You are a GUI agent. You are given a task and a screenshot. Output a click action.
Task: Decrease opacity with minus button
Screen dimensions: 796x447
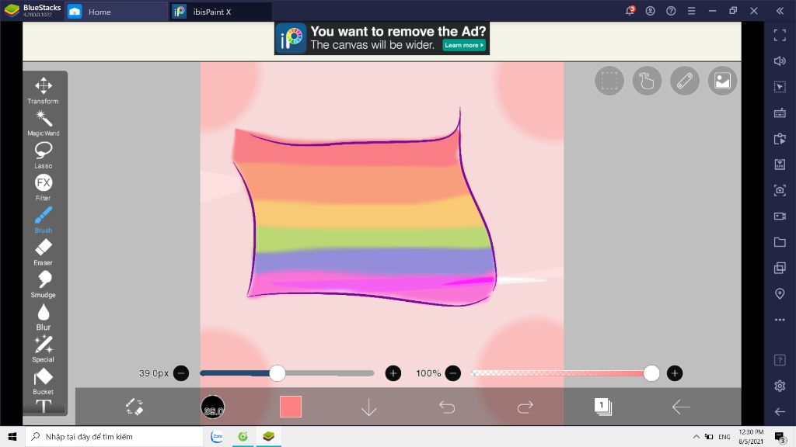453,373
